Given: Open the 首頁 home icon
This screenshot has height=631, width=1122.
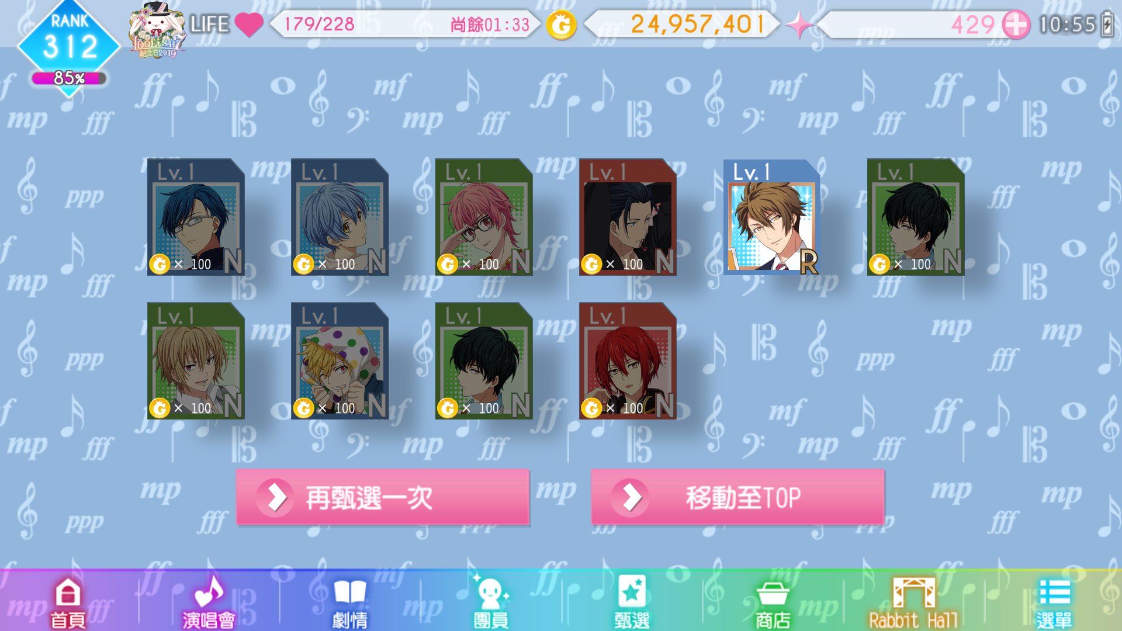Looking at the screenshot, I should click(x=68, y=603).
